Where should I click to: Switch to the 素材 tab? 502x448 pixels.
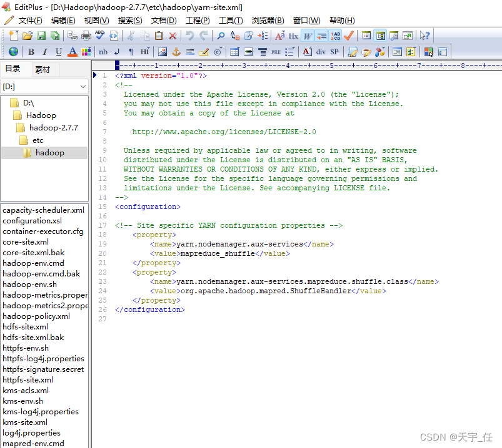[x=43, y=69]
